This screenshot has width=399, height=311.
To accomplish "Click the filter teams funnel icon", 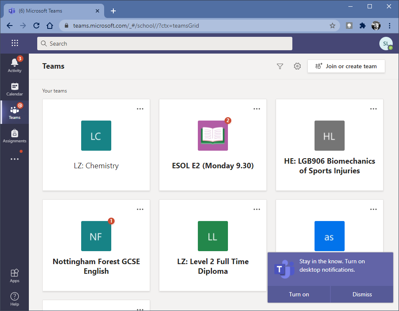I will (x=280, y=66).
